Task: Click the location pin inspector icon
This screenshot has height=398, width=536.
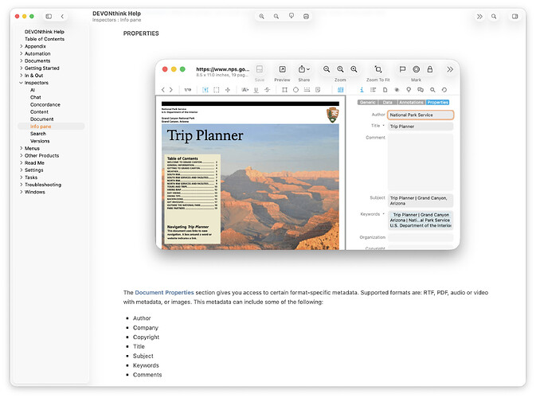Action: [409, 90]
